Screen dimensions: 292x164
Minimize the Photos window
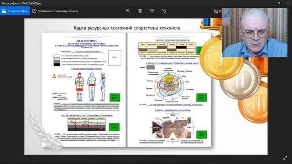point(271,3)
